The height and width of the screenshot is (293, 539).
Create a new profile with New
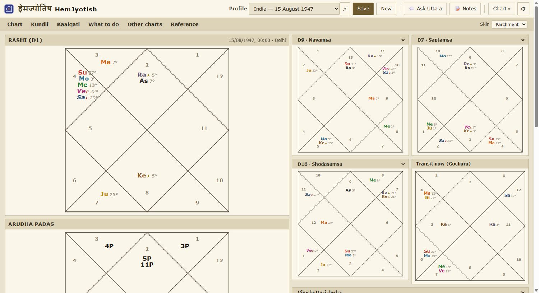pyautogui.click(x=386, y=9)
